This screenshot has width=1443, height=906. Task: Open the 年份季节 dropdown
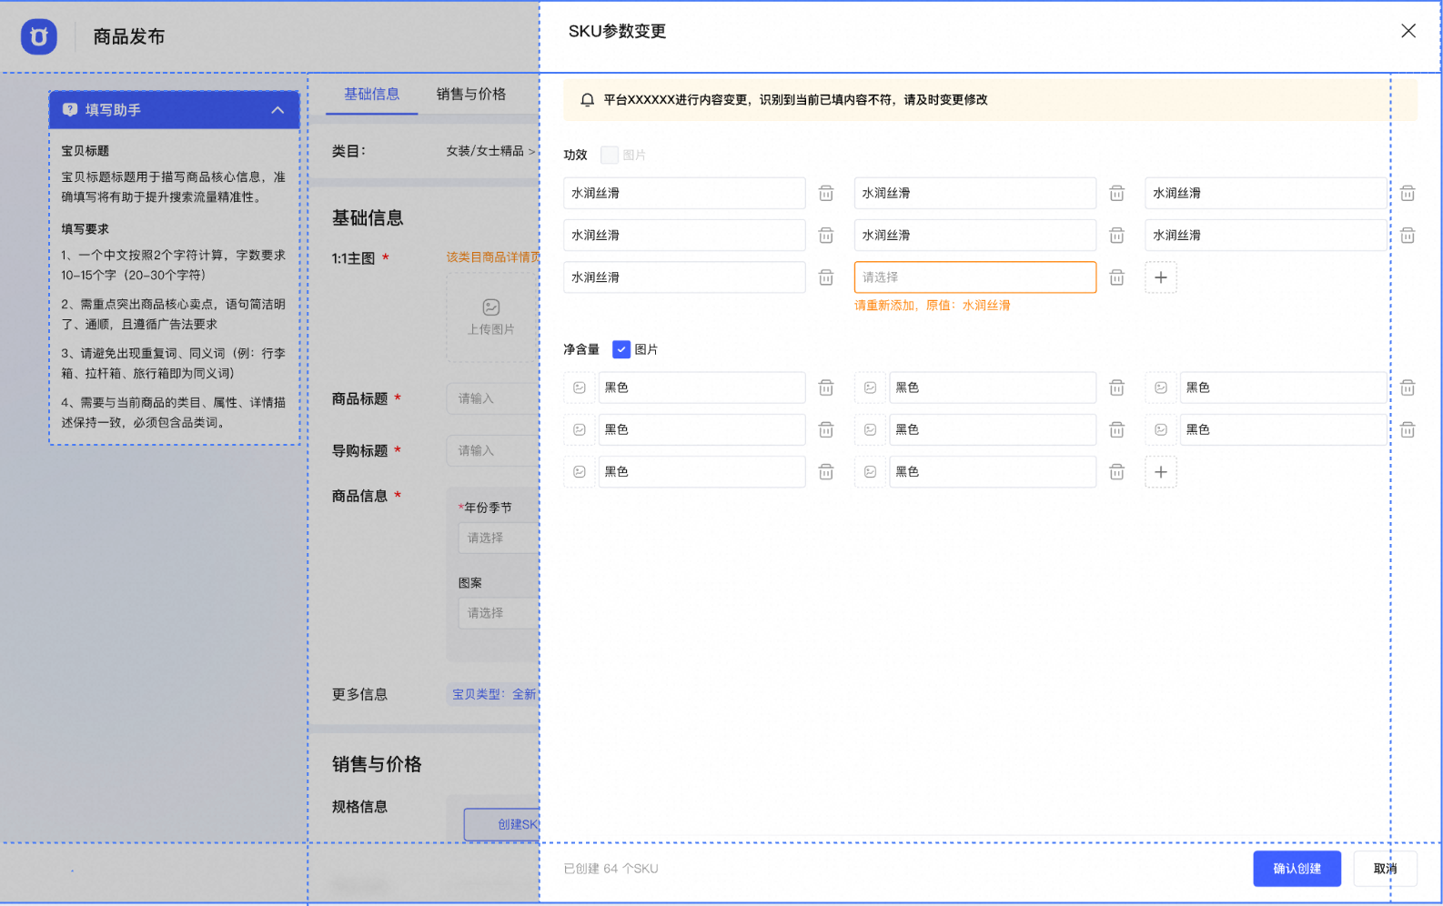coord(499,538)
